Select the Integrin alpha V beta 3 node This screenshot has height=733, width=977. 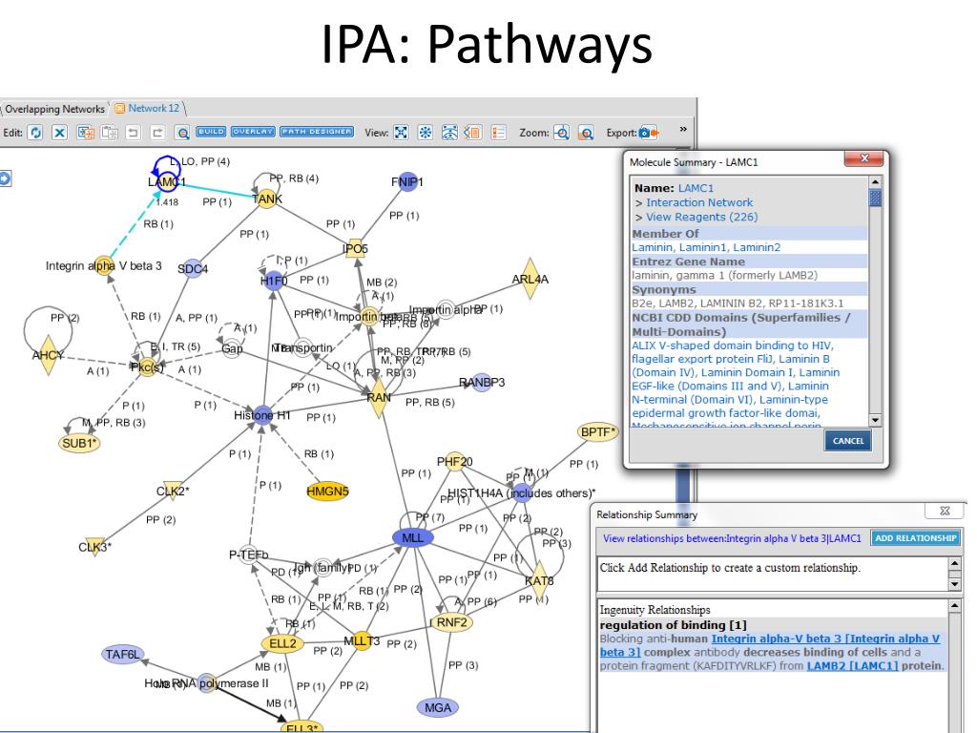[x=103, y=265]
